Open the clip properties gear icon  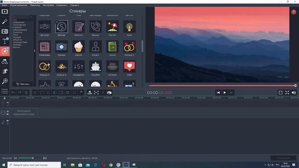[68, 92]
